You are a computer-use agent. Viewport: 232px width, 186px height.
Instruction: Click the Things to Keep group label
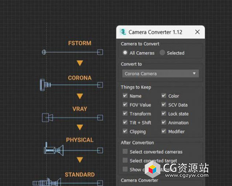pyautogui.click(x=136, y=87)
